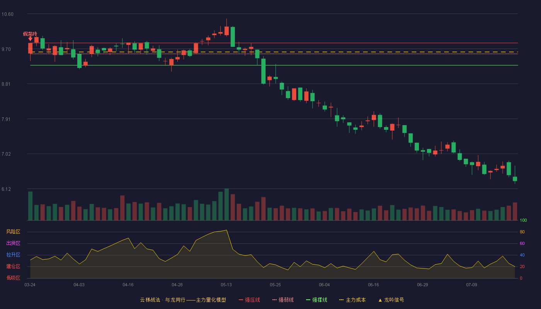Click the 05-25 date axis label

click(275, 285)
